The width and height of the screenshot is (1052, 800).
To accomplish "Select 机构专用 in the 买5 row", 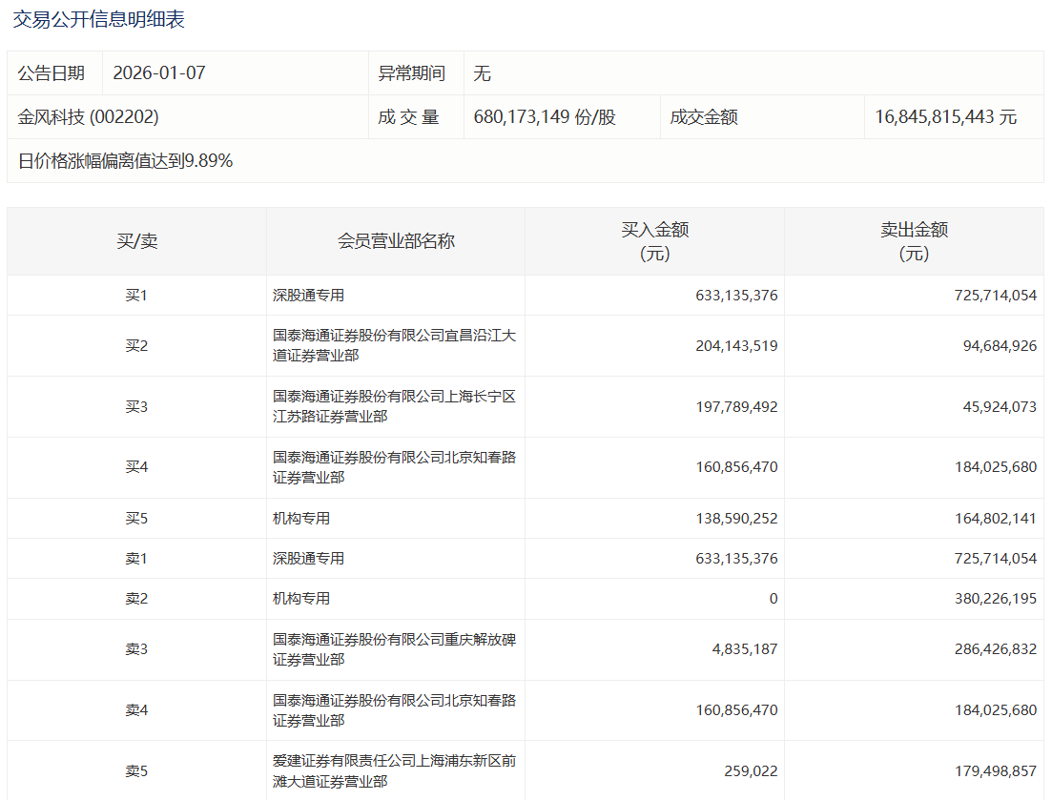I will [301, 519].
